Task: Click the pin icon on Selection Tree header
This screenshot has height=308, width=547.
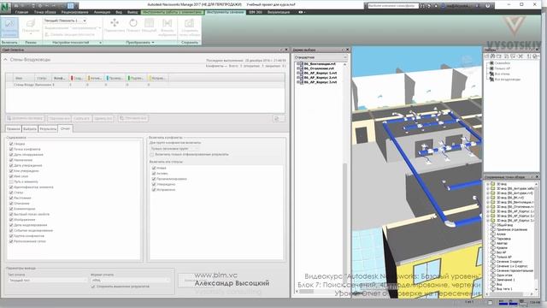Action: pos(342,50)
